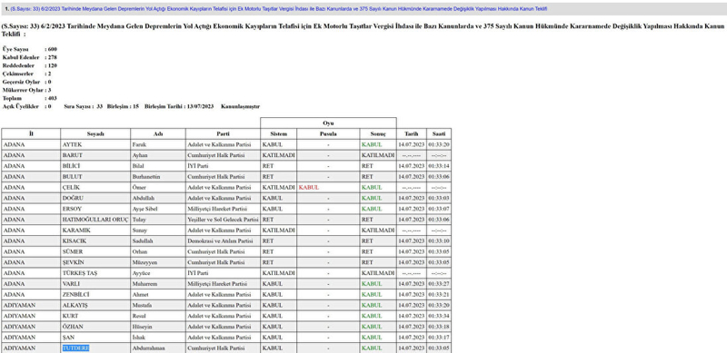The height and width of the screenshot is (353, 727).
Task: Click KATILMADI result in BARUT row
Action: pos(378,155)
